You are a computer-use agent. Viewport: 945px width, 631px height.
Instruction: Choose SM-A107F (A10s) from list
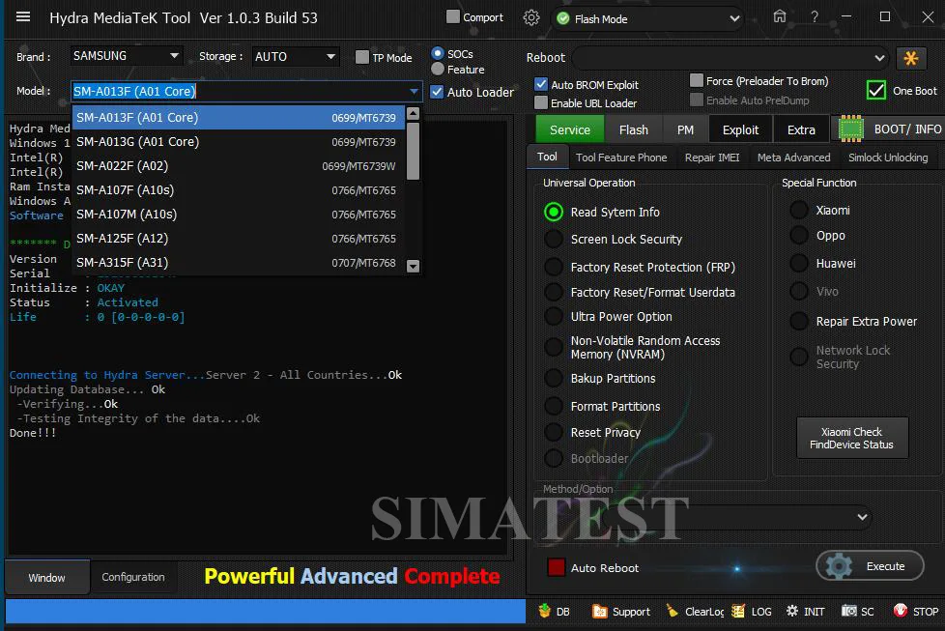pos(238,189)
